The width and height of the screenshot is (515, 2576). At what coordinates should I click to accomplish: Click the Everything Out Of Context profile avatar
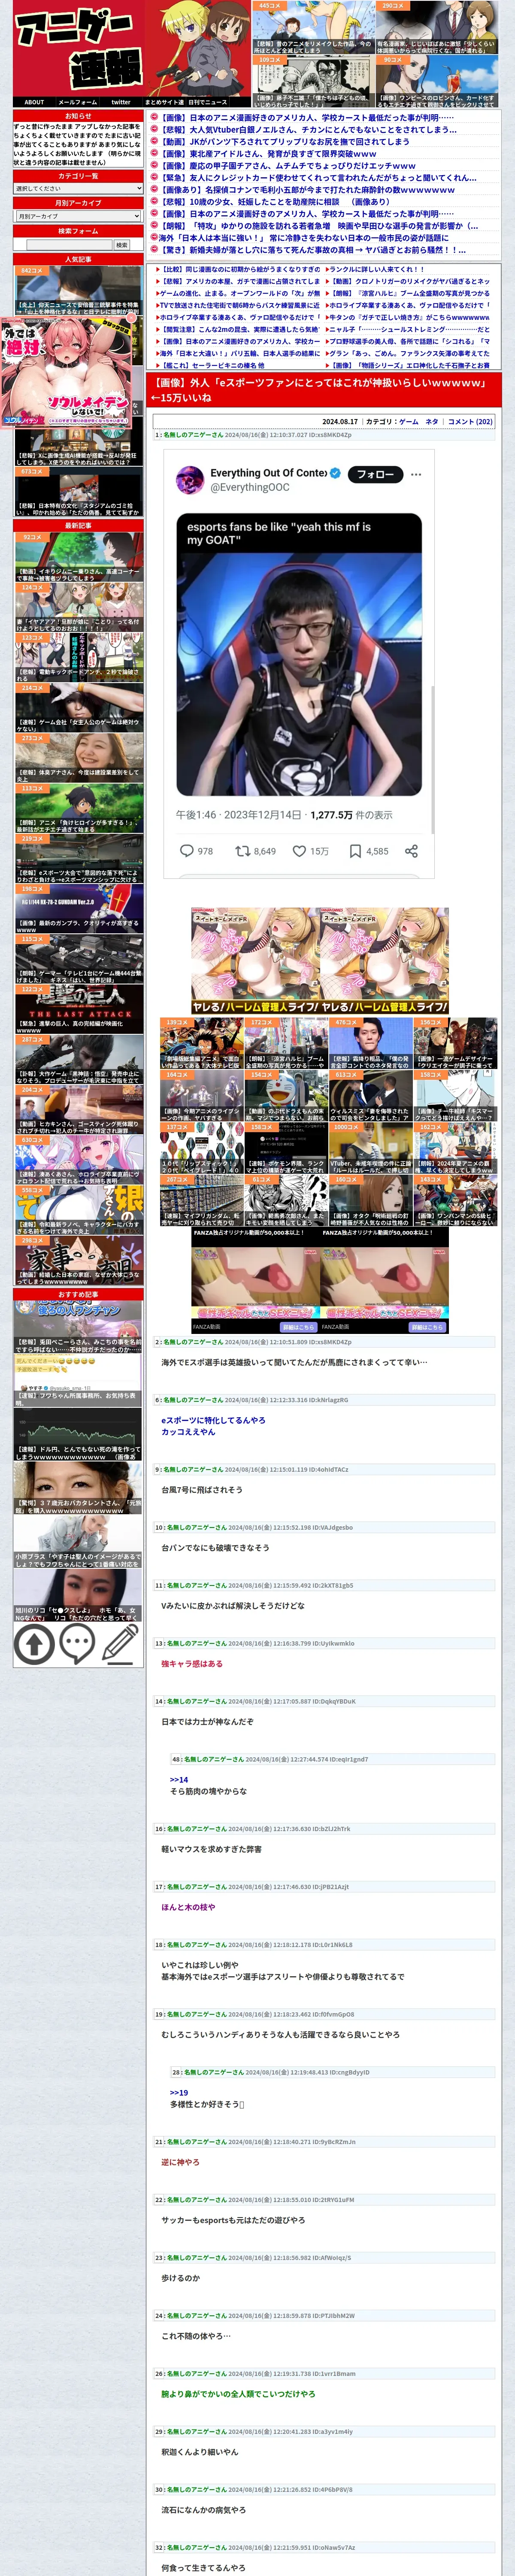point(190,480)
